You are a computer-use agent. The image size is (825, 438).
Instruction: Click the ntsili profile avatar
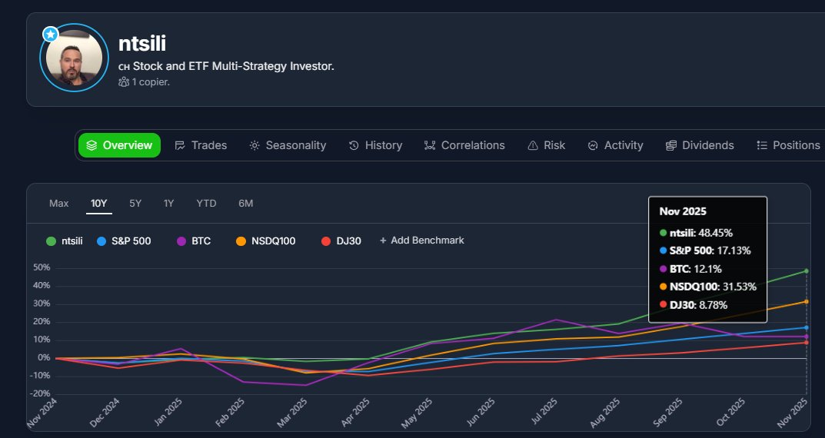74,58
